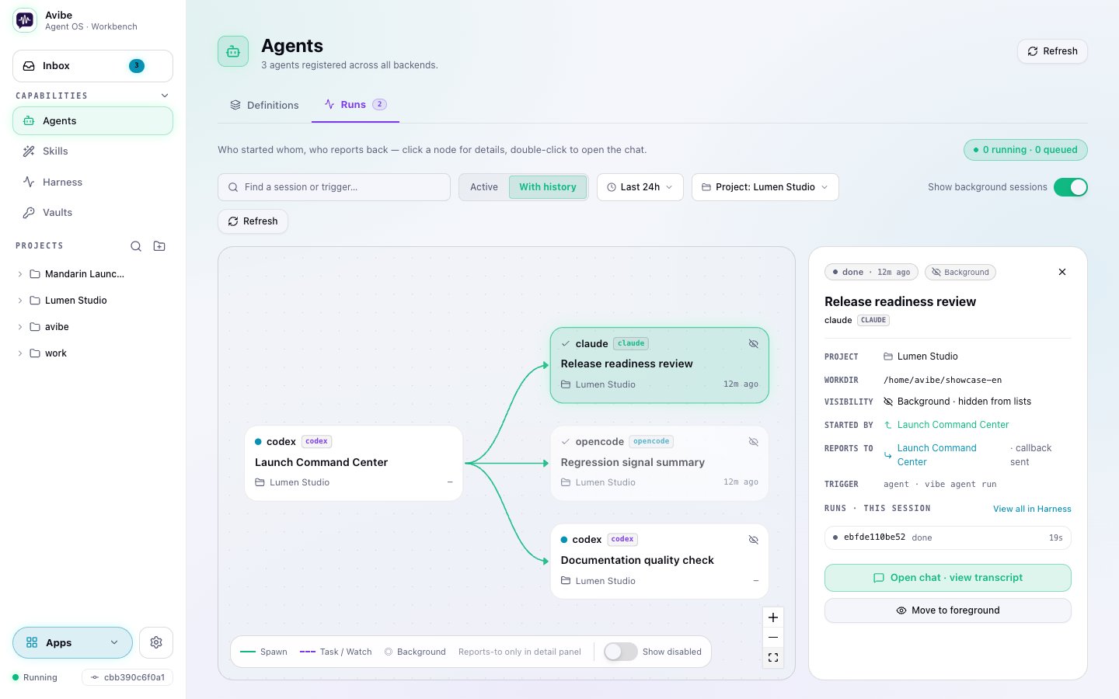Select the Documentation quality check node

[660, 561]
